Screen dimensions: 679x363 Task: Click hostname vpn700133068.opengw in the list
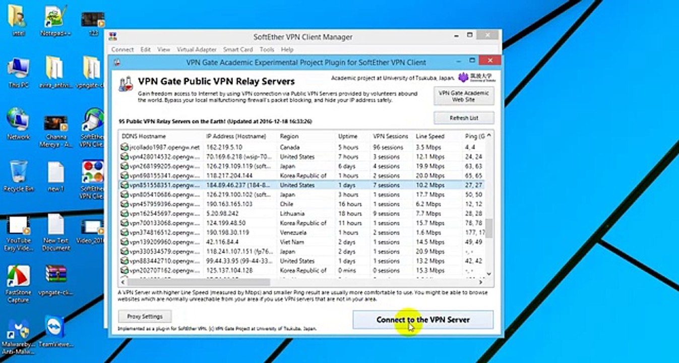pos(164,223)
